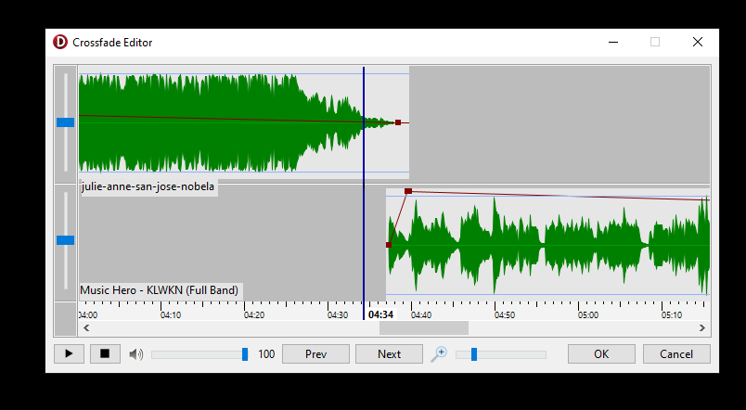
Task: Confirm changes with OK
Action: click(x=601, y=353)
